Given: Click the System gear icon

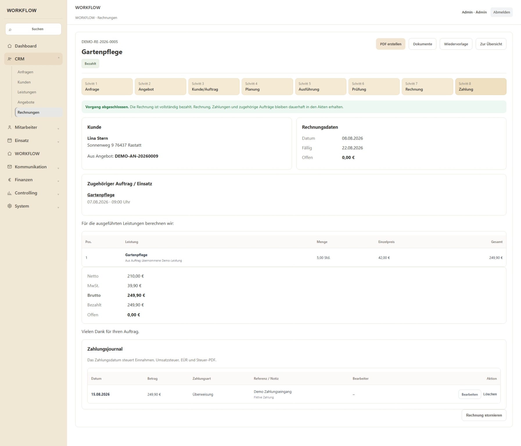Looking at the screenshot, I should pos(10,206).
